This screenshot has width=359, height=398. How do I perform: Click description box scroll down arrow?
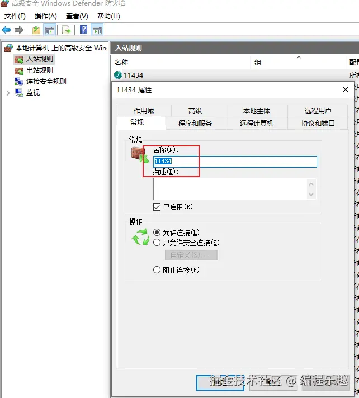pyautogui.click(x=311, y=195)
